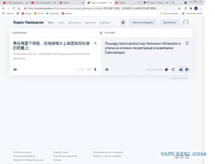Bookmark page with the star icon
The image size is (215, 164).
pos(179,8)
